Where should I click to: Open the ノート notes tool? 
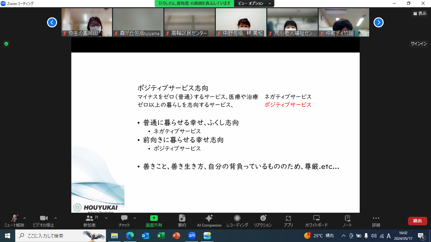[x=347, y=221]
